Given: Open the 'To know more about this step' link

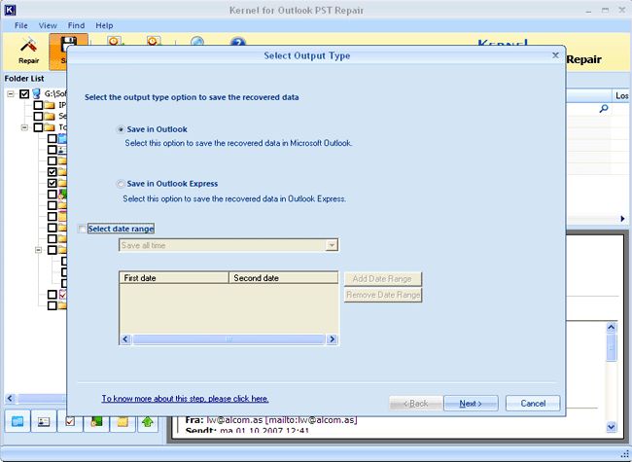Looking at the screenshot, I should pos(185,399).
